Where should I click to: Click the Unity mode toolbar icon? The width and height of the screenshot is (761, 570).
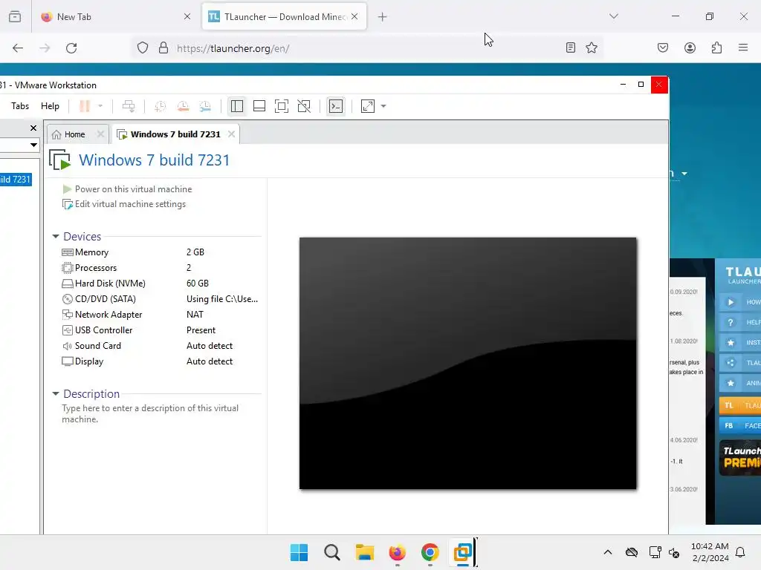(304, 106)
